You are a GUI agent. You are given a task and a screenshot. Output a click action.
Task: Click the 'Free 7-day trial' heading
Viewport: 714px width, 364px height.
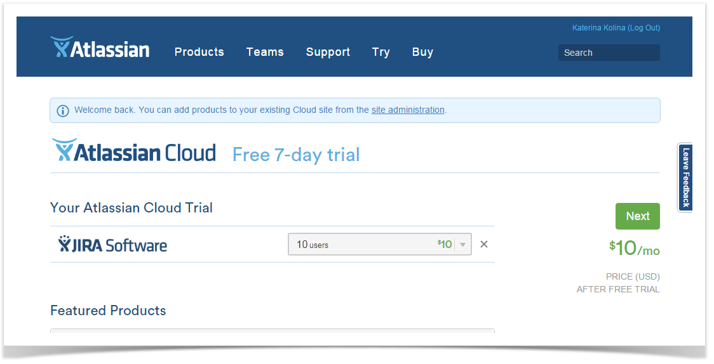tap(296, 155)
